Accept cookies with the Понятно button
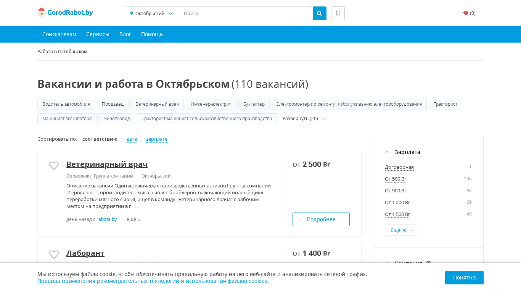Image resolution: width=521 pixels, height=292 pixels. click(464, 278)
